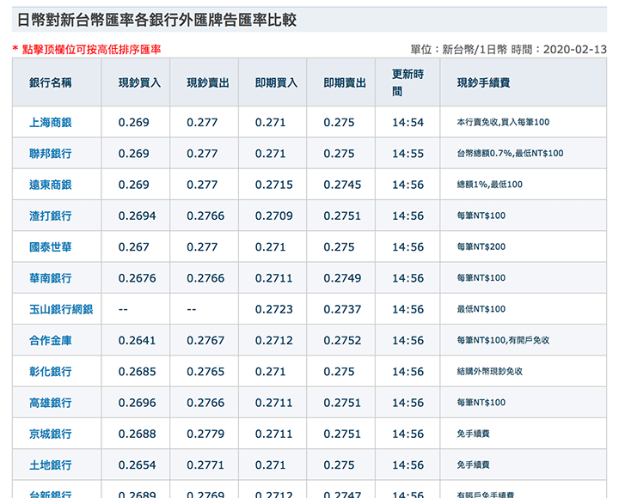Open the 華南銀行 bank link
The height and width of the screenshot is (498, 619).
click(x=51, y=278)
